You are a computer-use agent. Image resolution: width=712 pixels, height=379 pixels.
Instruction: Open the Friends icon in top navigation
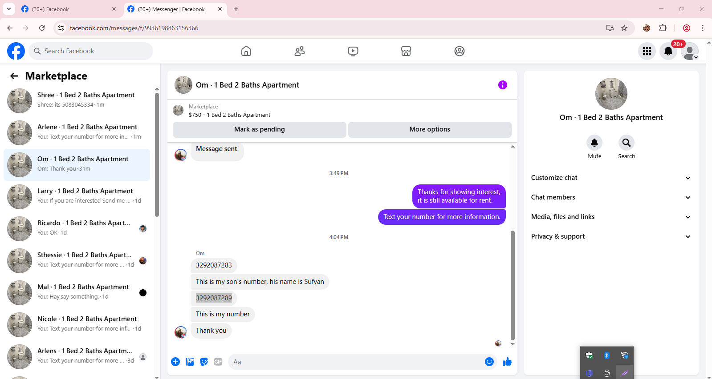tap(300, 51)
